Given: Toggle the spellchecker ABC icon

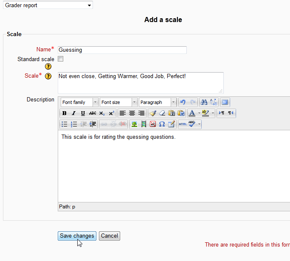Looking at the screenshot, I should tap(192, 124).
